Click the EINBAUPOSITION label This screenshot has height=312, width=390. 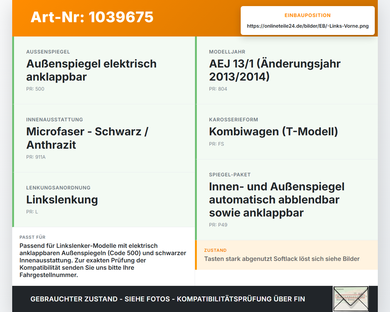point(308,15)
